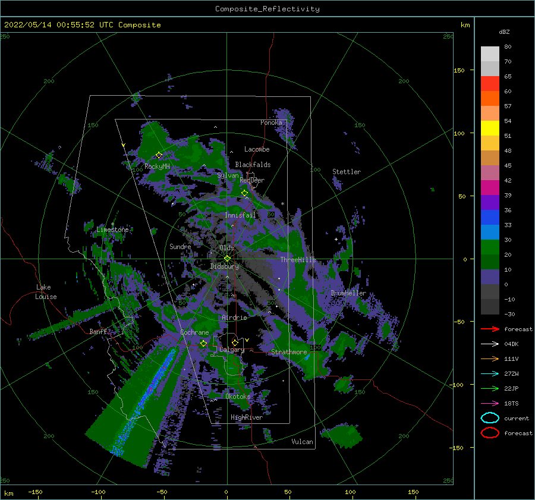The height and width of the screenshot is (500, 535).
Task: Select the Strathmore town label
Action: pyautogui.click(x=289, y=352)
